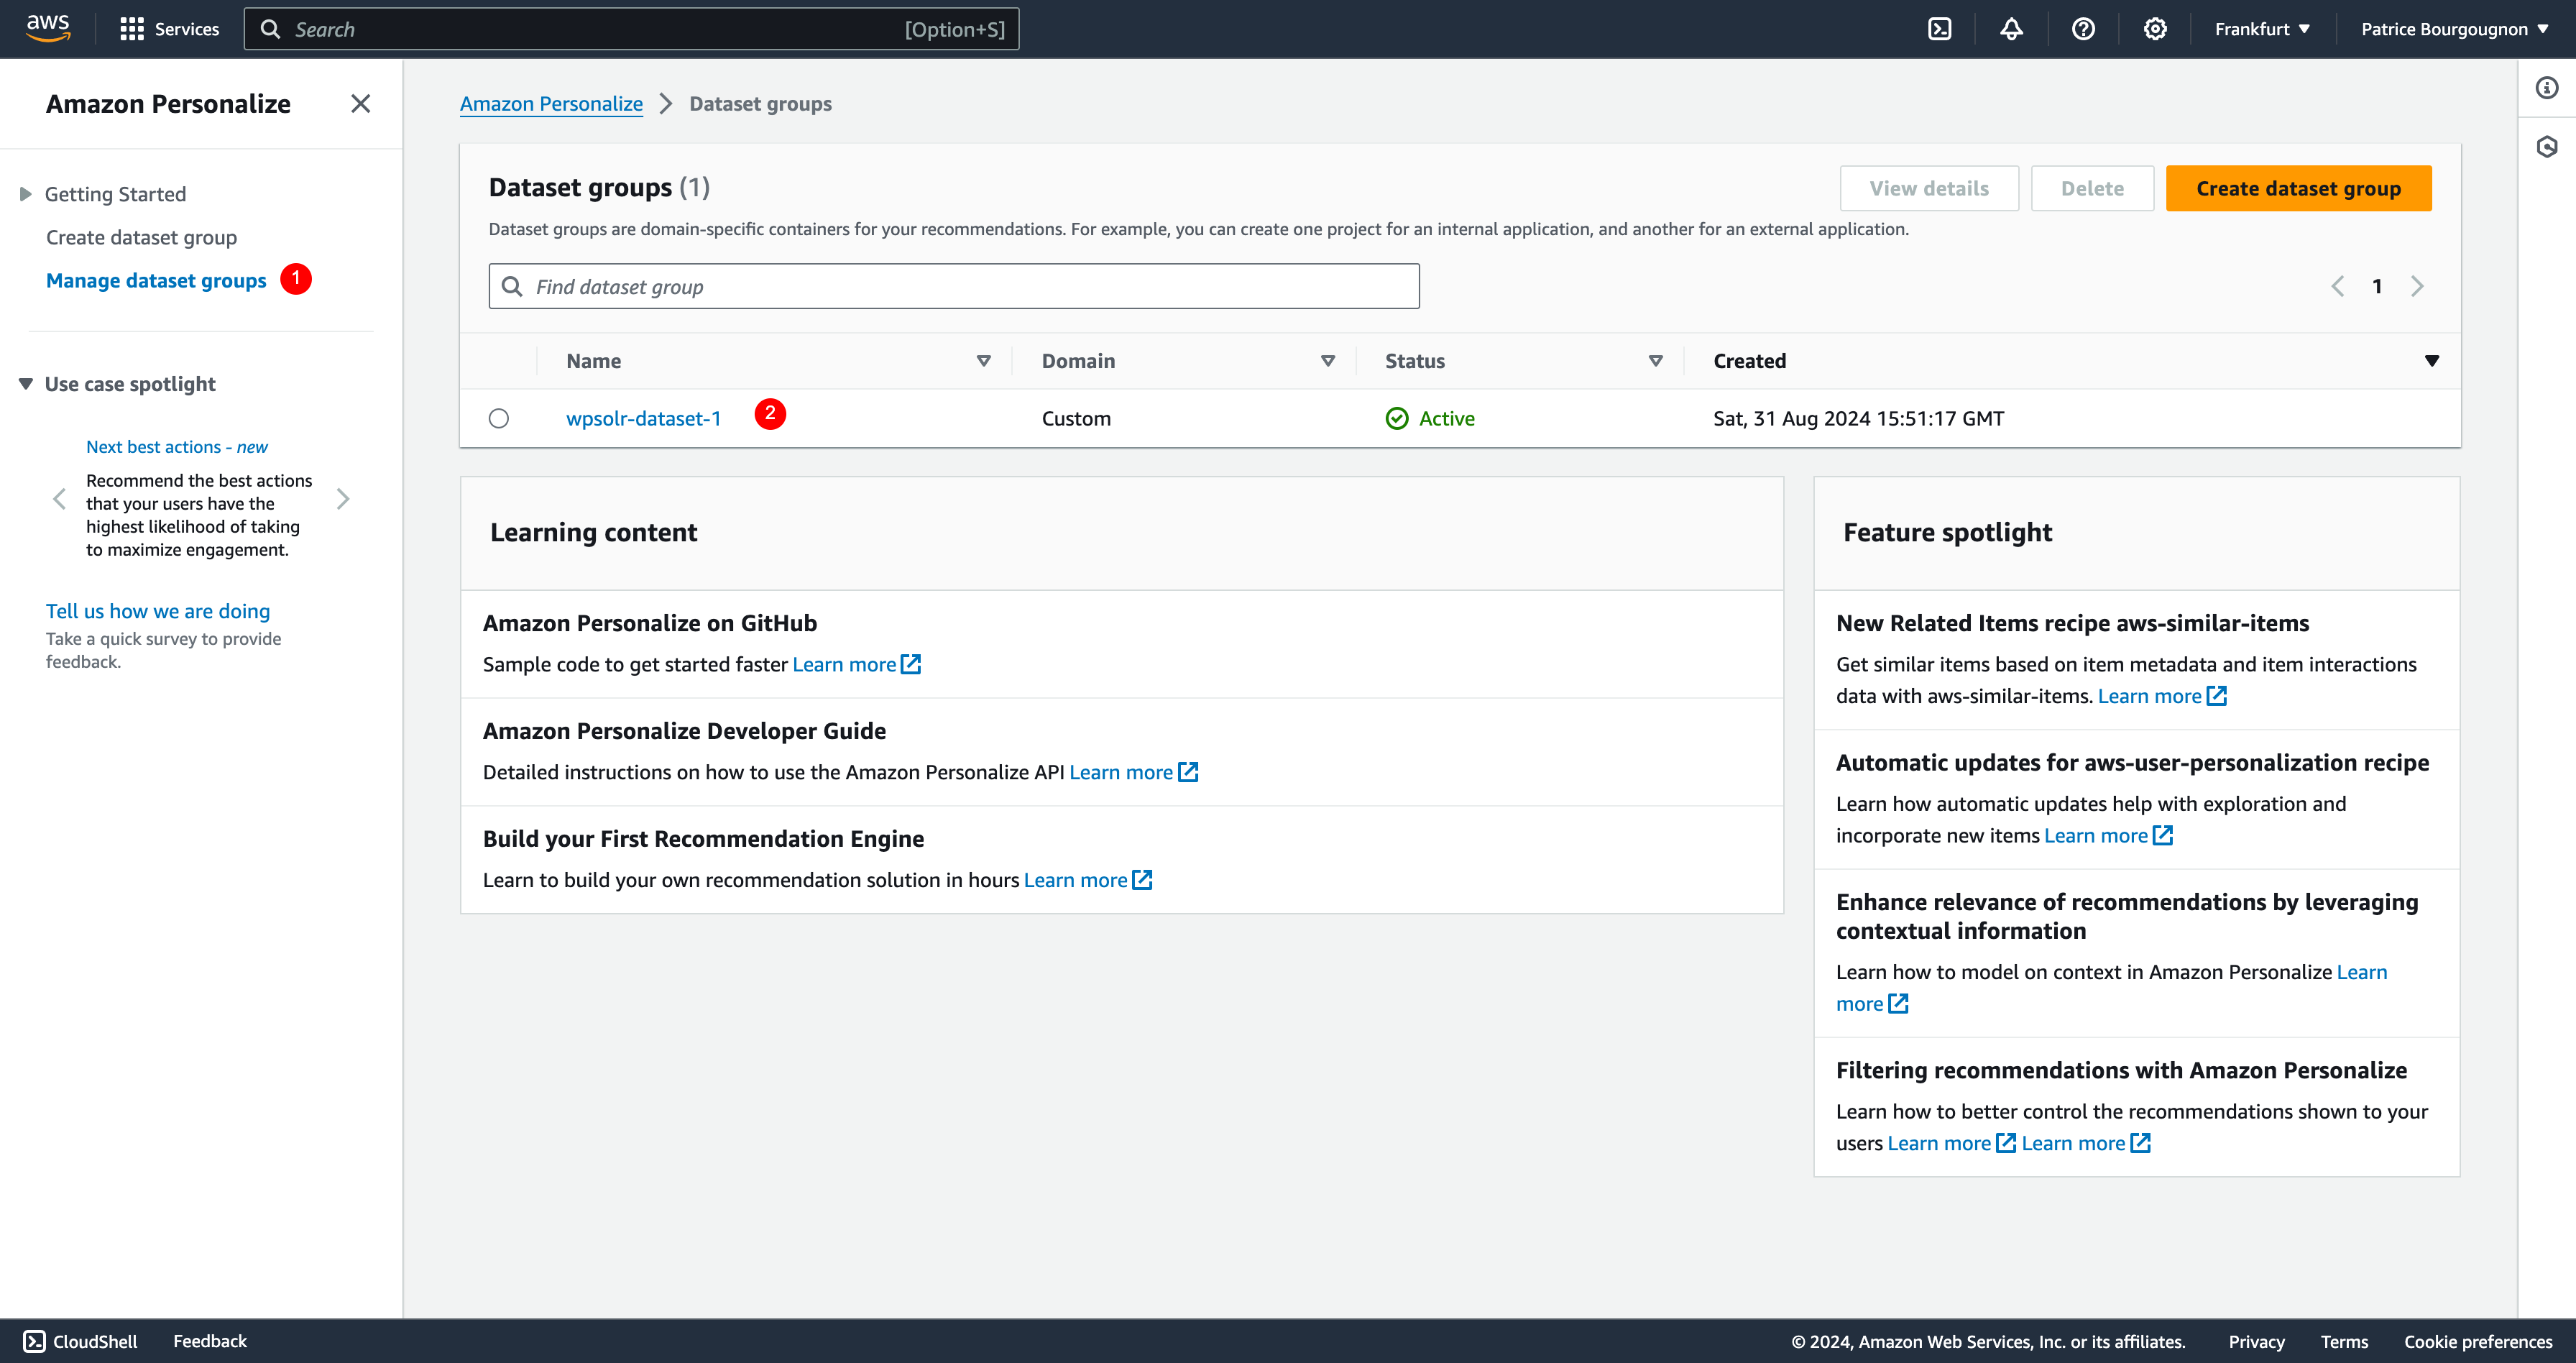
Task: Click Learn more for automatic updates recipe
Action: coord(2096,835)
